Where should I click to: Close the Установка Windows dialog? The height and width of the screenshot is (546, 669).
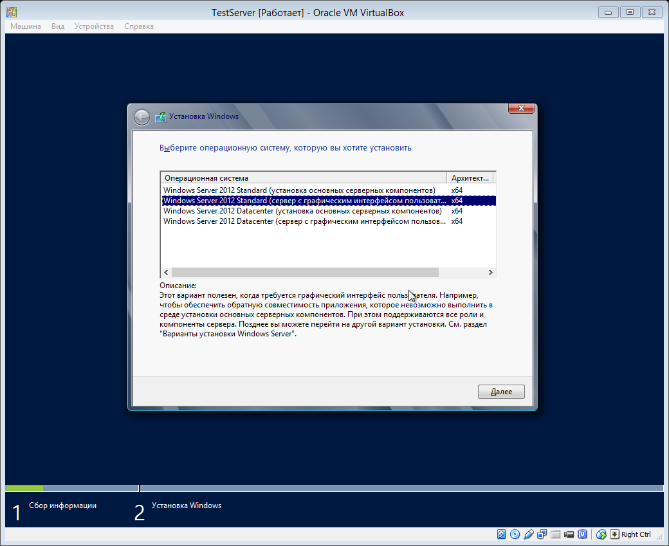click(x=521, y=108)
